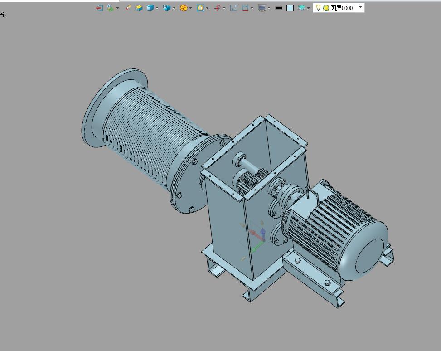Select the eraser/brush tool icon
The image size is (441, 351).
(128, 8)
